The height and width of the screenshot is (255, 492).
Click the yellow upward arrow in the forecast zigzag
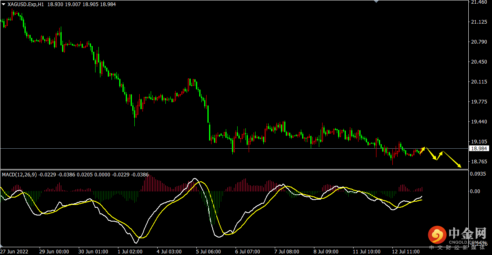pyautogui.click(x=439, y=155)
